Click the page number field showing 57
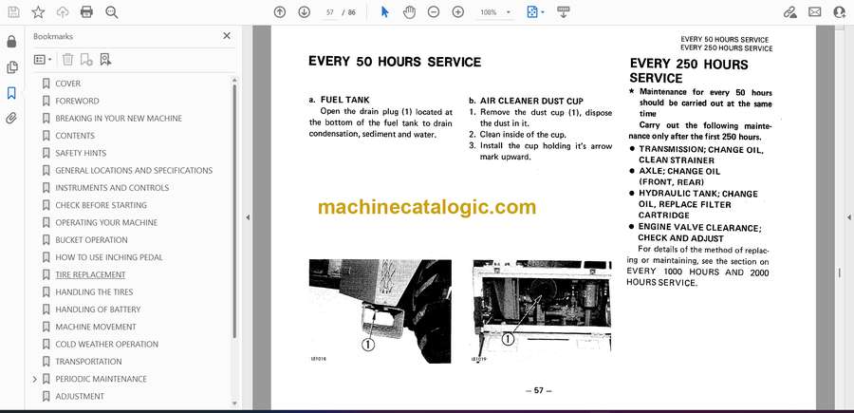The image size is (854, 413). pyautogui.click(x=329, y=12)
